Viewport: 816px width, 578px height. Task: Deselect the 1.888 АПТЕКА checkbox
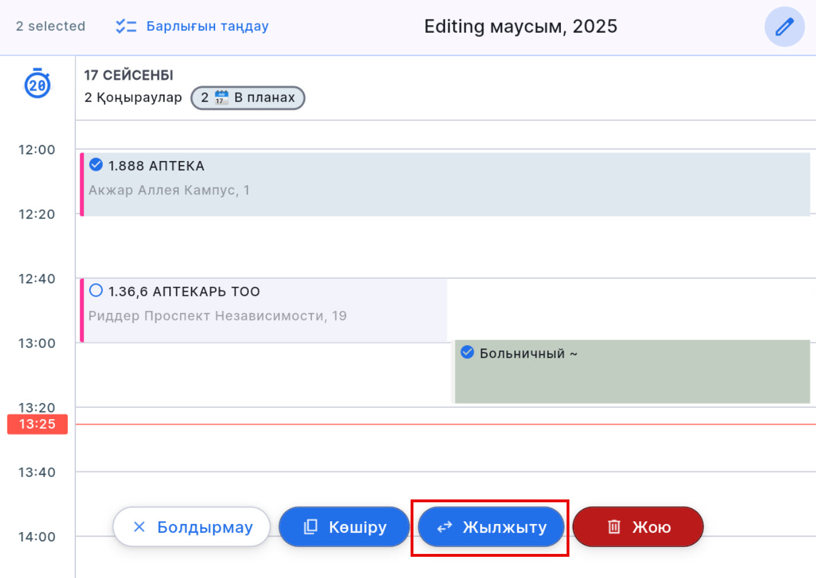pos(96,165)
